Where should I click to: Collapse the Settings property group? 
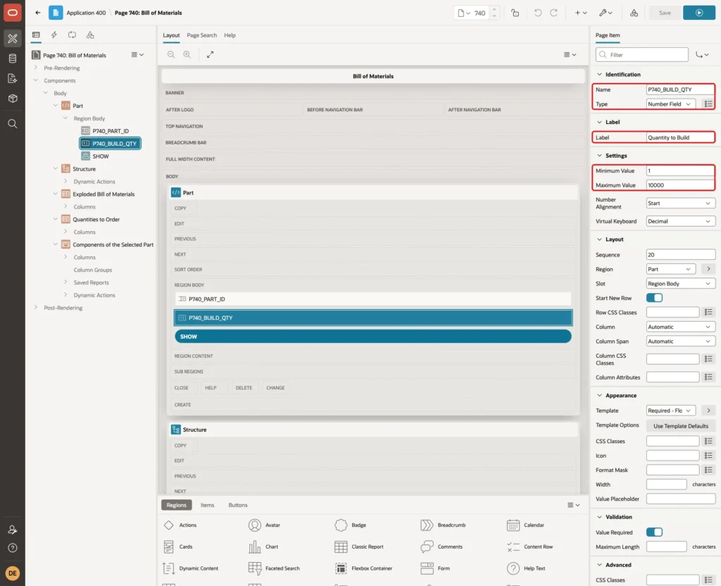(x=599, y=156)
